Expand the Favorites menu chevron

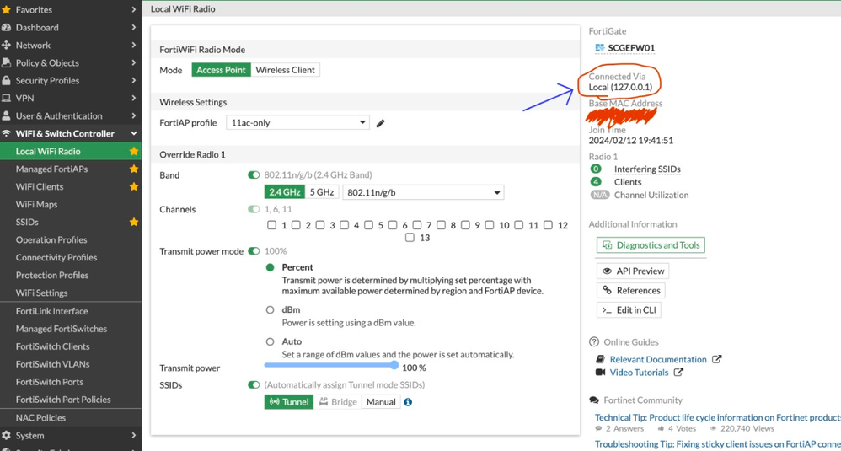point(133,9)
